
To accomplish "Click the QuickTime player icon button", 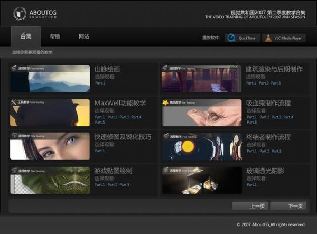I will [231, 38].
